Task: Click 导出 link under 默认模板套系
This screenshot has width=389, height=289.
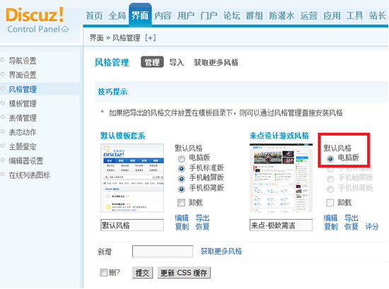Action: [202, 218]
